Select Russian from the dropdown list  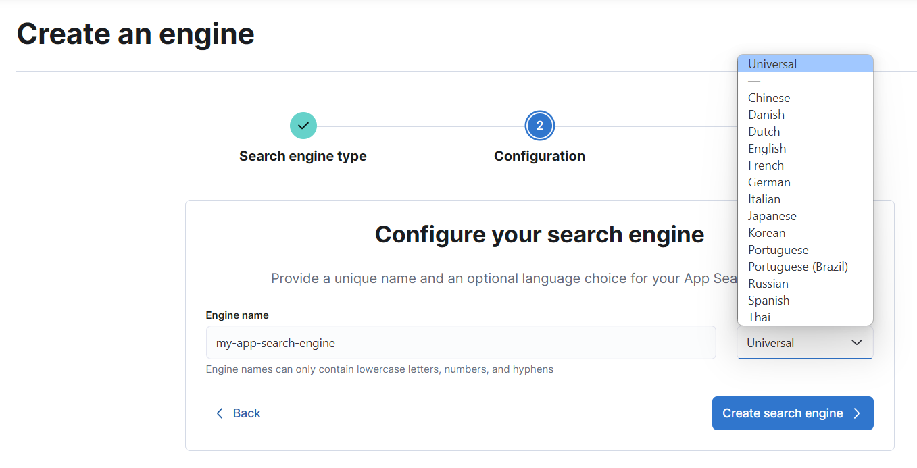point(768,284)
